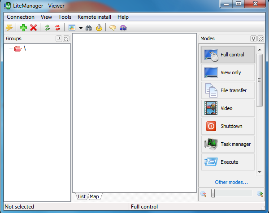Screen dimensions: 269x213
Task: Open the Help menu
Action: tap(123, 17)
